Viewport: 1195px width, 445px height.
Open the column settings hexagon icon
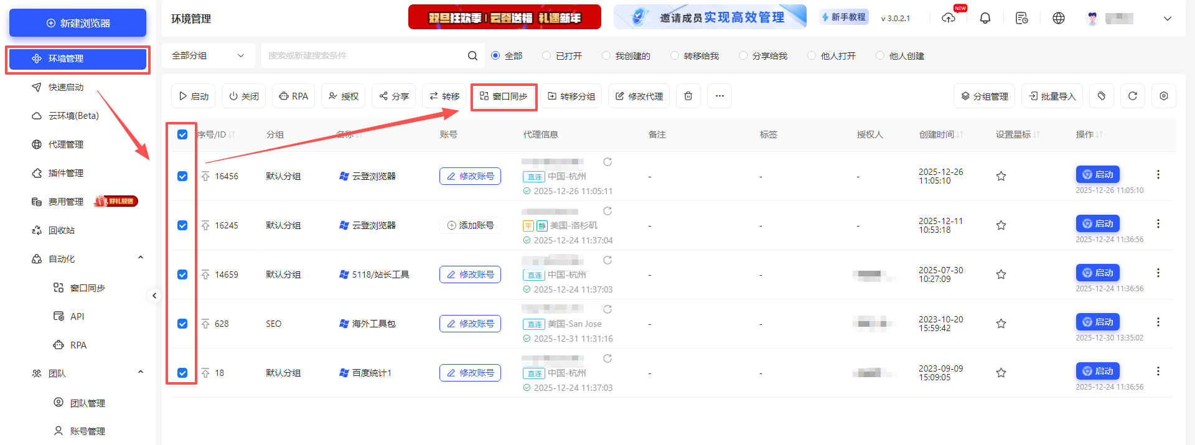(x=1163, y=96)
